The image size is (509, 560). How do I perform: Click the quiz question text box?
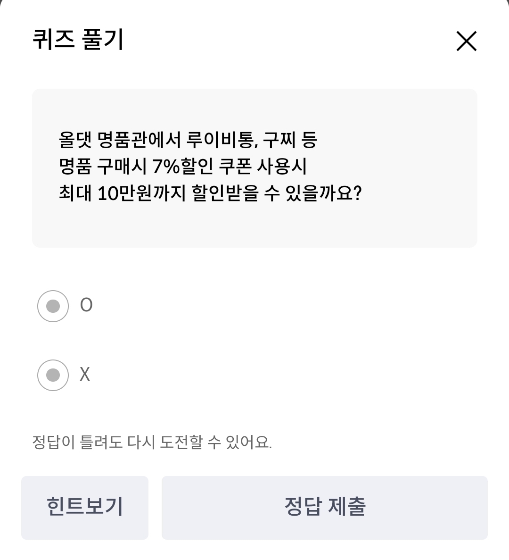tap(254, 168)
